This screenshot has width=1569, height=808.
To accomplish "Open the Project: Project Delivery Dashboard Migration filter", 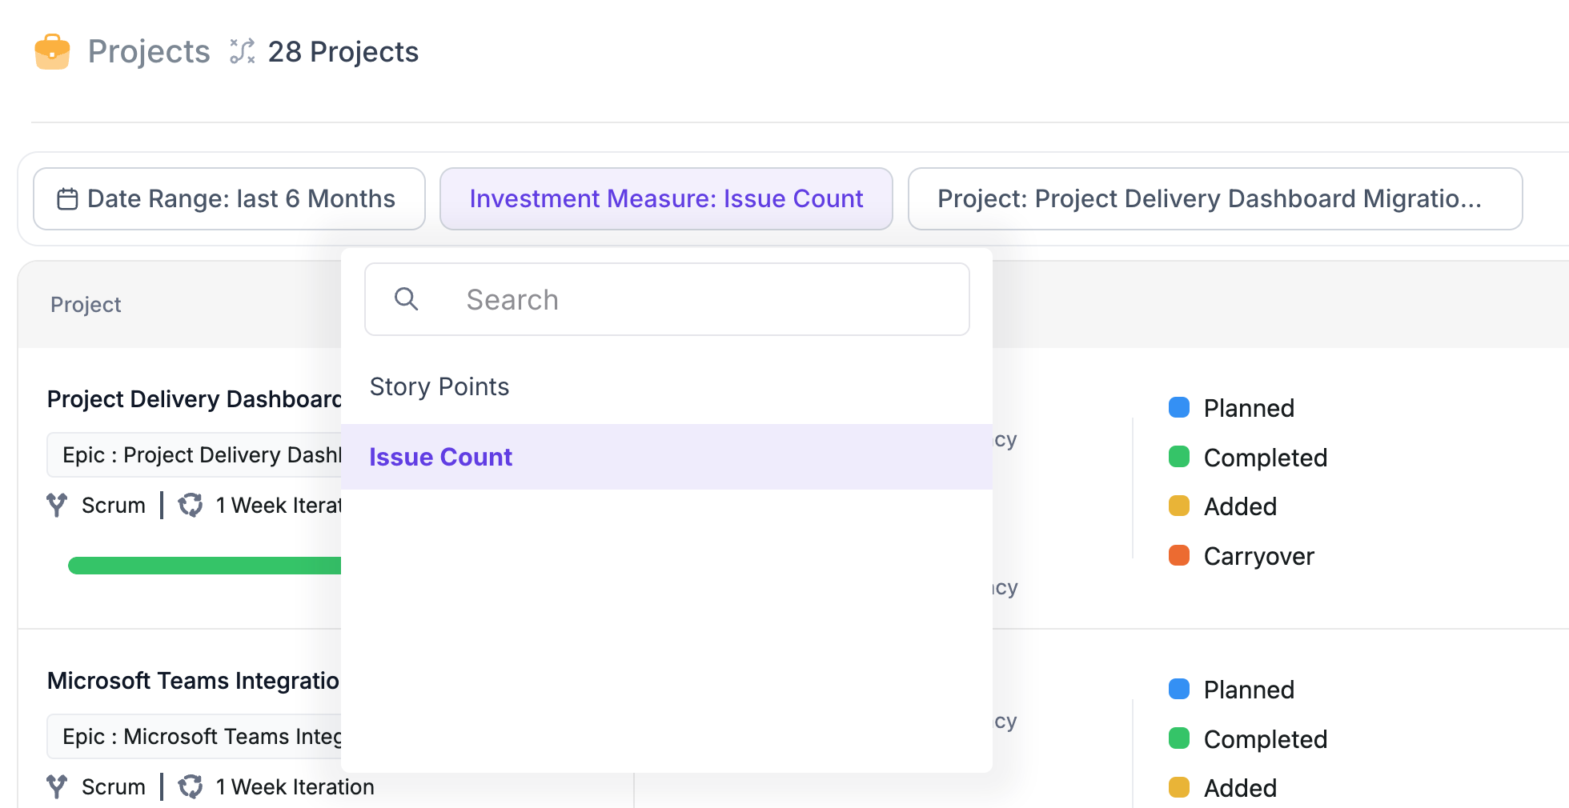I will tap(1215, 198).
